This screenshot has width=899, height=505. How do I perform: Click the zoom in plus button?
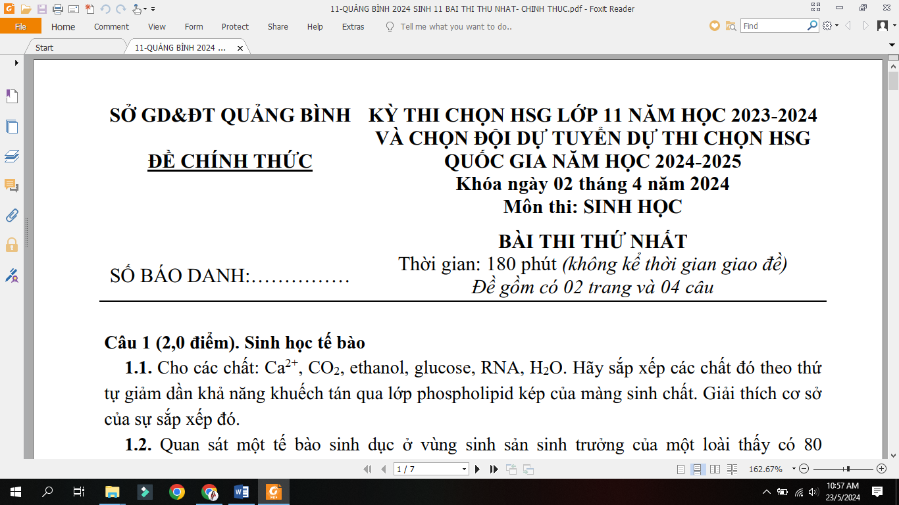click(x=882, y=469)
